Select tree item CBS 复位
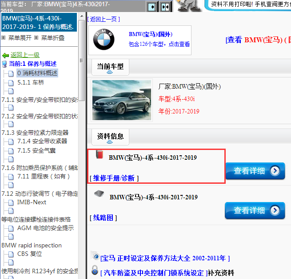The width and height of the screenshot is (291, 279). pyautogui.click(x=29, y=254)
